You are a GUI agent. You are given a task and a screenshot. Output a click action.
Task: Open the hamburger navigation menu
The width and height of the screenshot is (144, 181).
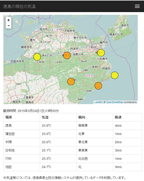(137, 6)
